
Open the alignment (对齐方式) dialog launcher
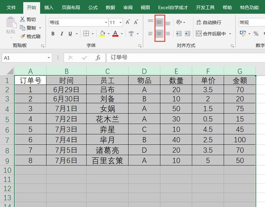(232, 46)
